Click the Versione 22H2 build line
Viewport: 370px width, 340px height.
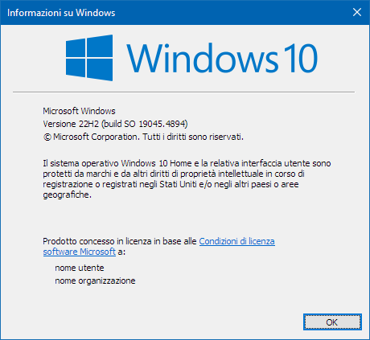115,124
